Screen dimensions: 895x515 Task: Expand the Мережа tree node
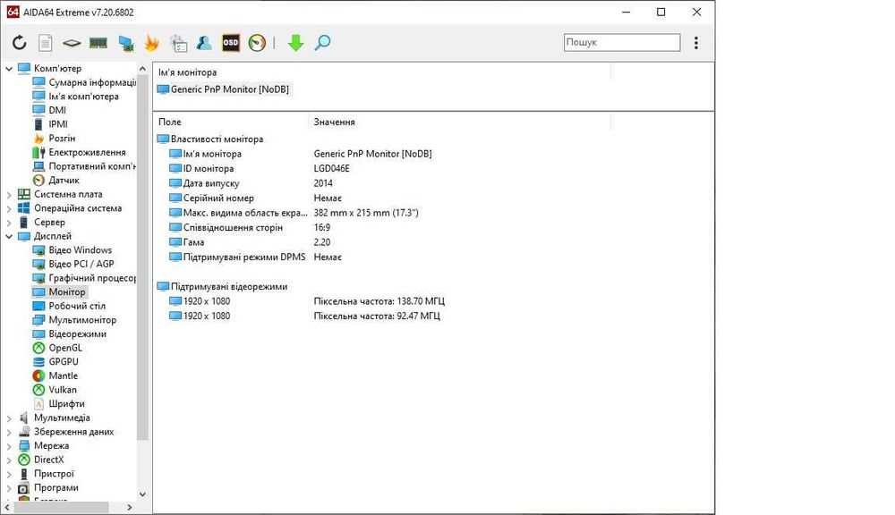point(9,446)
